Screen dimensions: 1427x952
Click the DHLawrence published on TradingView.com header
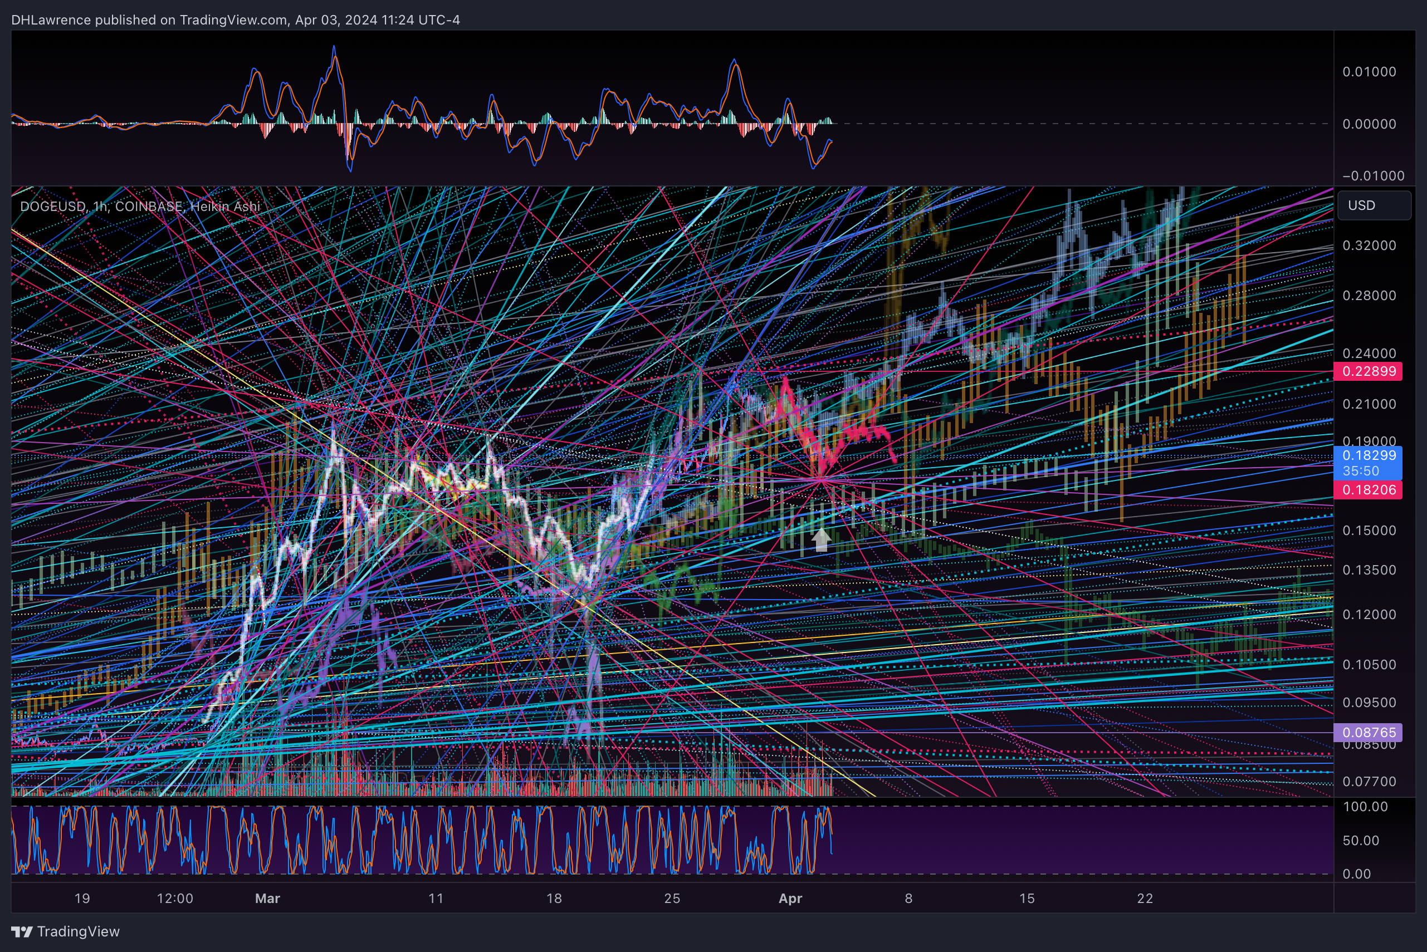pos(236,20)
